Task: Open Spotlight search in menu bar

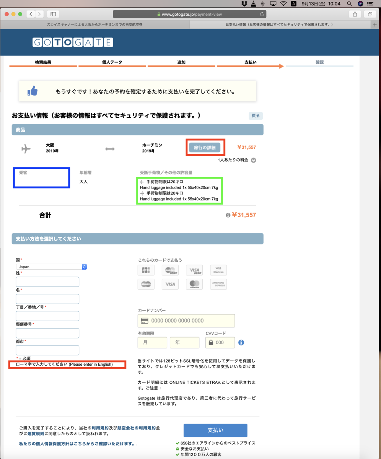Action: click(x=349, y=4)
